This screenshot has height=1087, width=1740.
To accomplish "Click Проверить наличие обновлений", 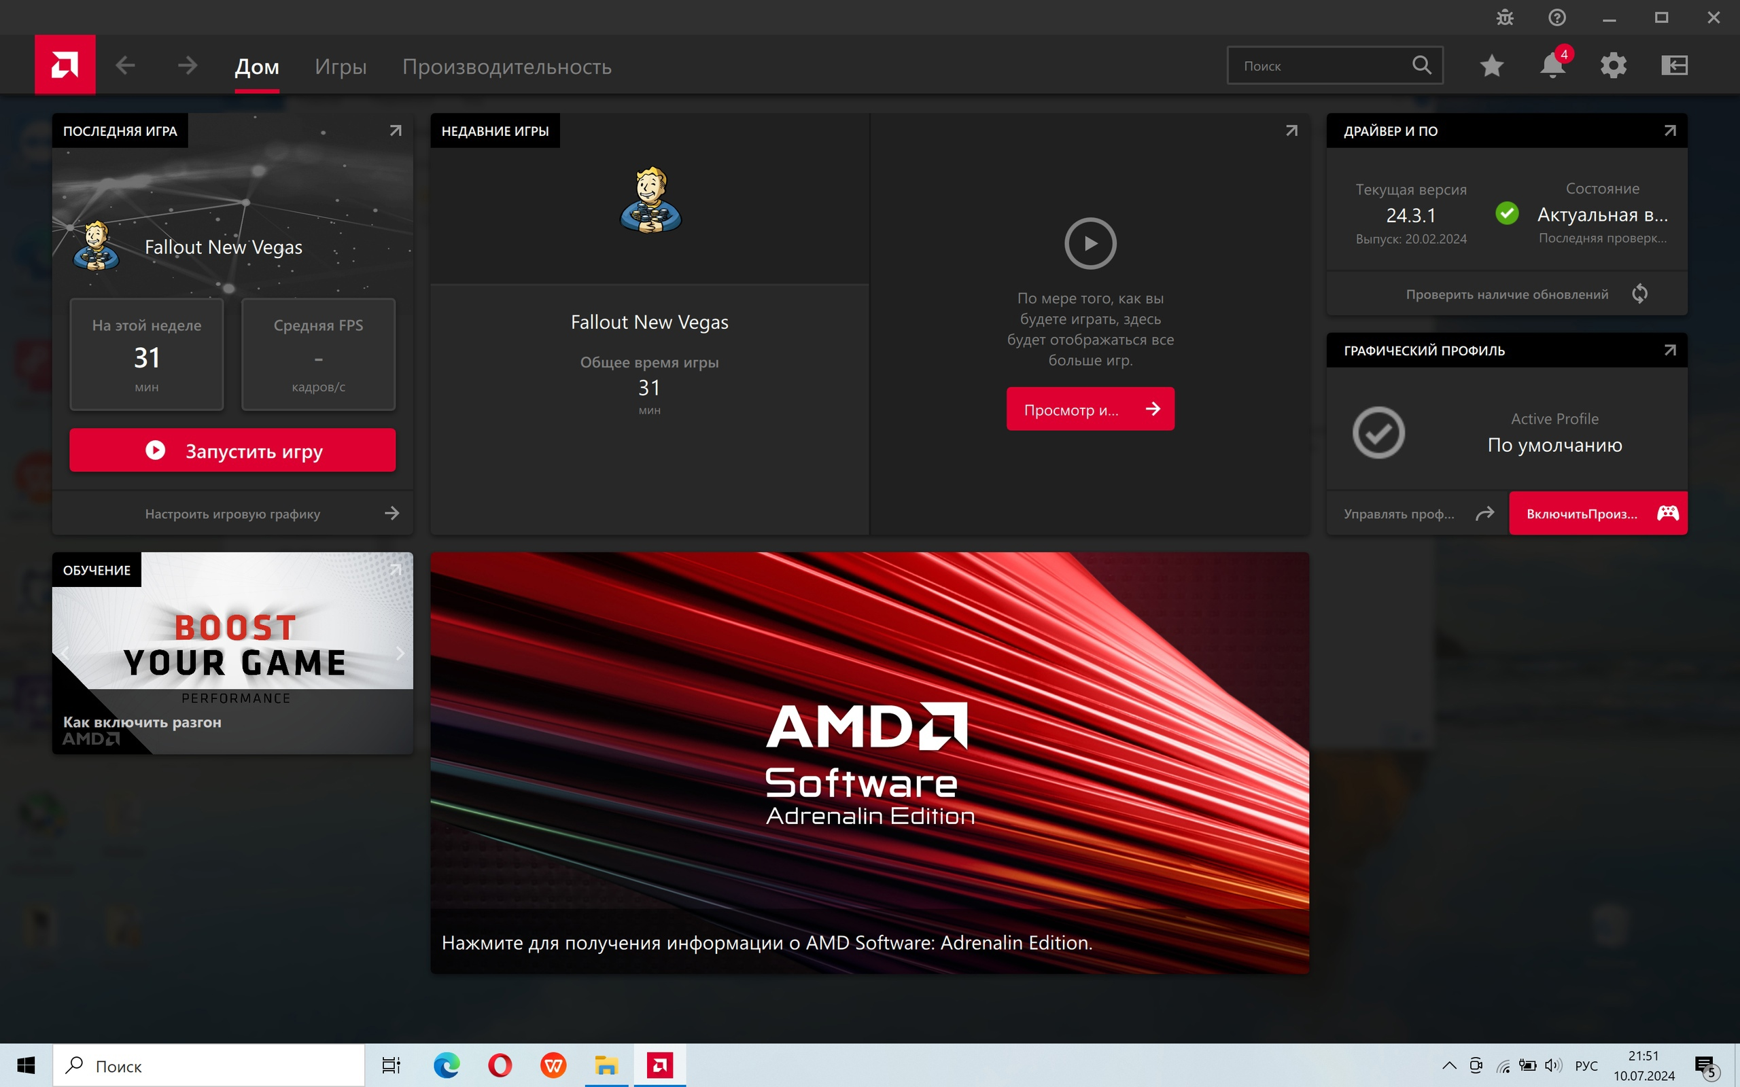I will 1507,294.
